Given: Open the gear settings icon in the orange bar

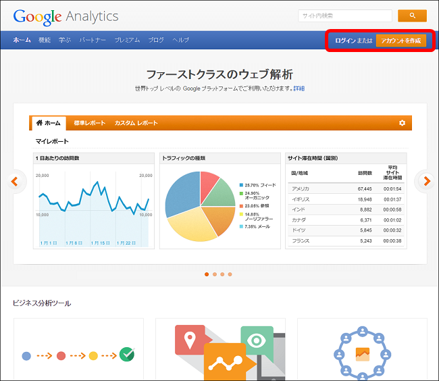Looking at the screenshot, I should tap(402, 123).
